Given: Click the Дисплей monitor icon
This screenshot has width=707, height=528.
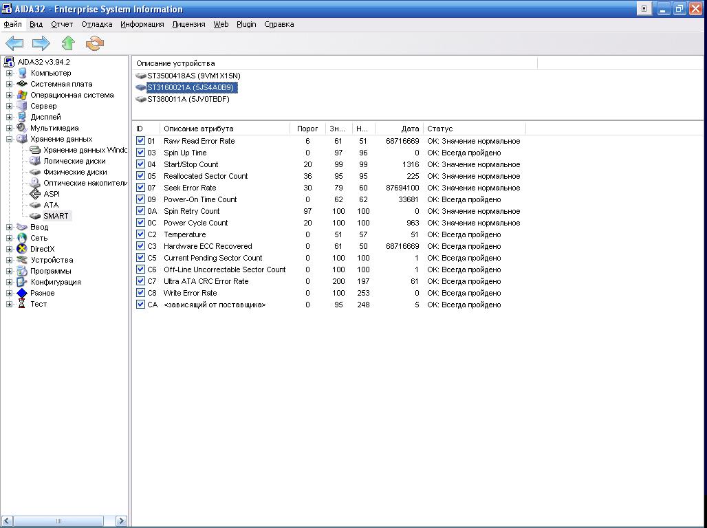Looking at the screenshot, I should (x=22, y=118).
